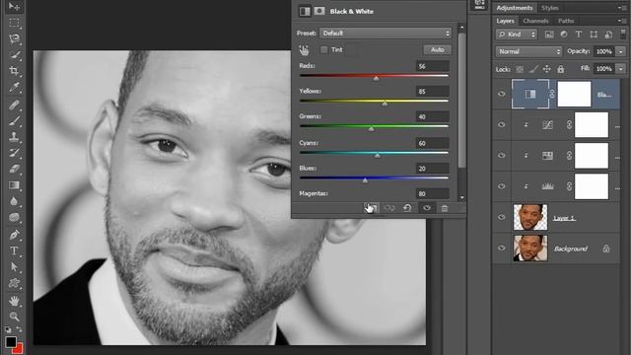Hide the Black & White layer
The image size is (631, 355).
tap(502, 95)
